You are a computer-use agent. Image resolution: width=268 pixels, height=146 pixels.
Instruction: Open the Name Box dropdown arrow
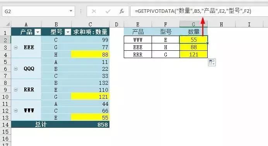point(71,11)
